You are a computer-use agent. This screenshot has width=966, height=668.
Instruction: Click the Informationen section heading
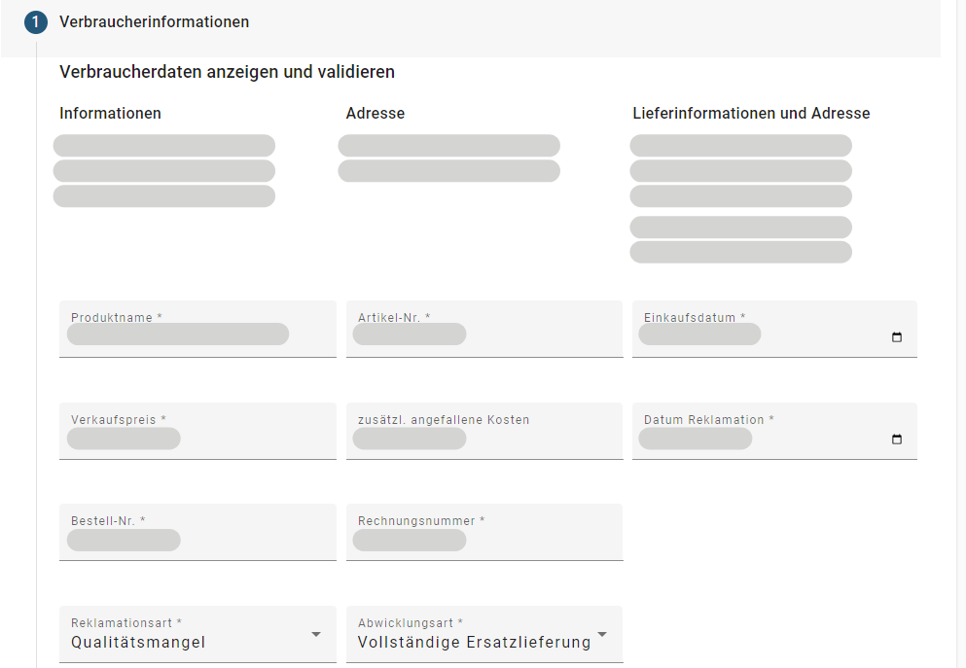[x=110, y=113]
